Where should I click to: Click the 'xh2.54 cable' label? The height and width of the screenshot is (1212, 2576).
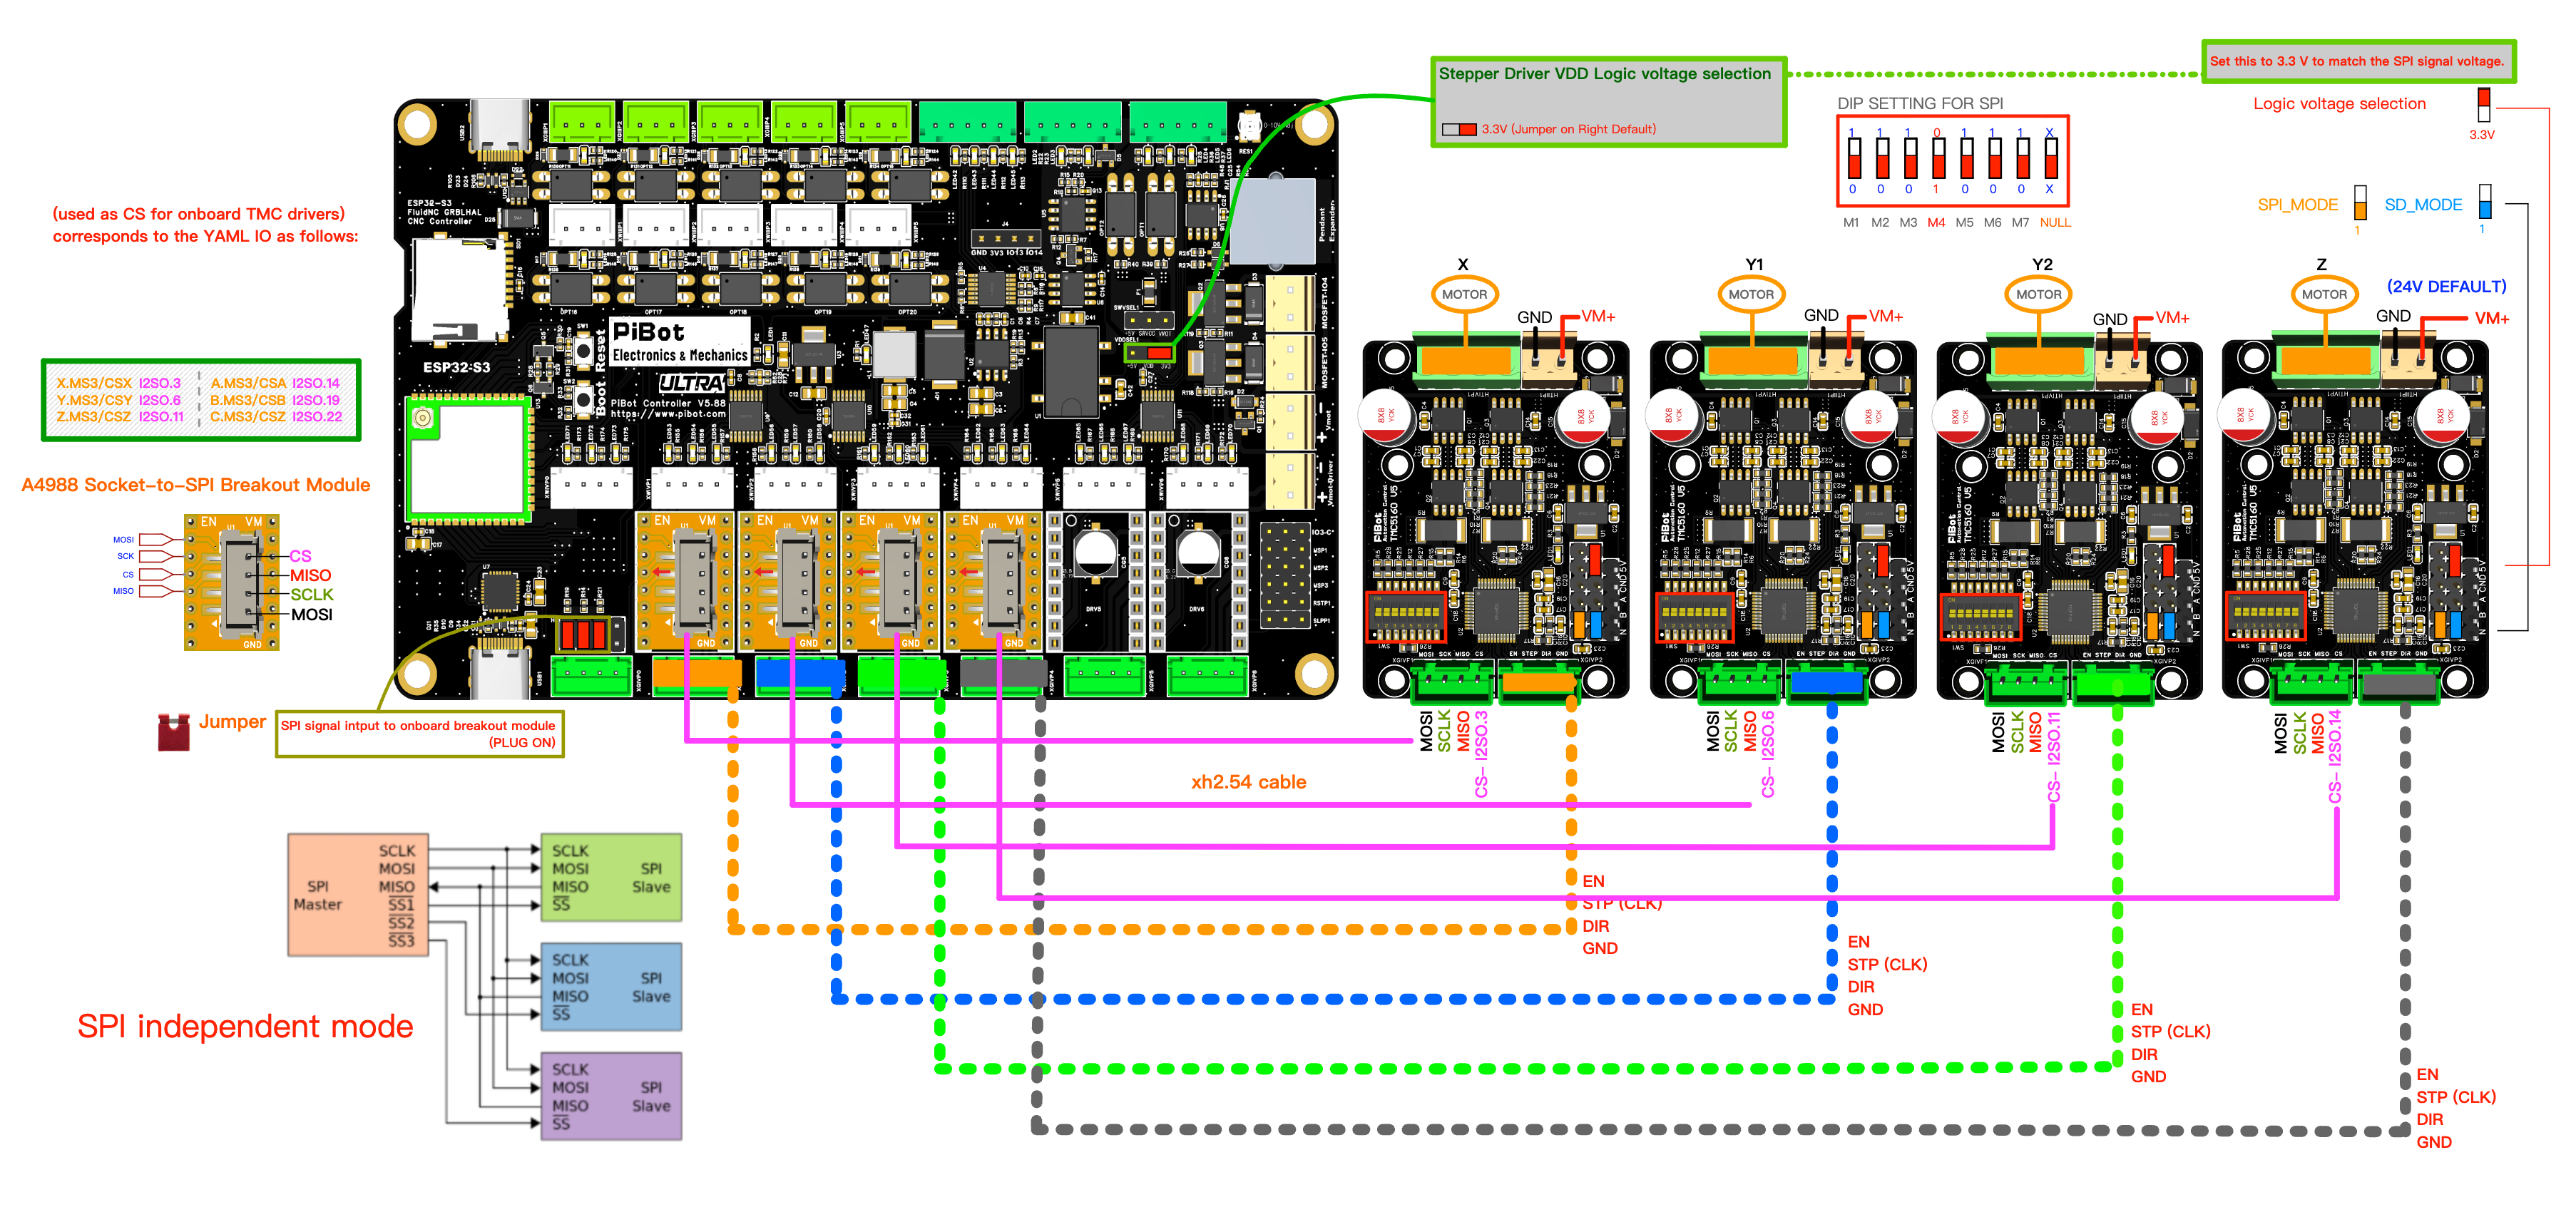[1248, 782]
